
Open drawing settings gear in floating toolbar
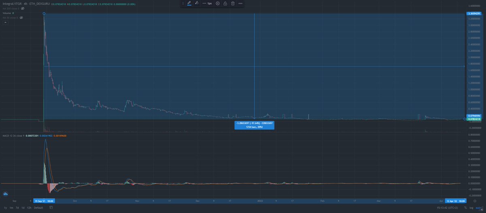218,3
